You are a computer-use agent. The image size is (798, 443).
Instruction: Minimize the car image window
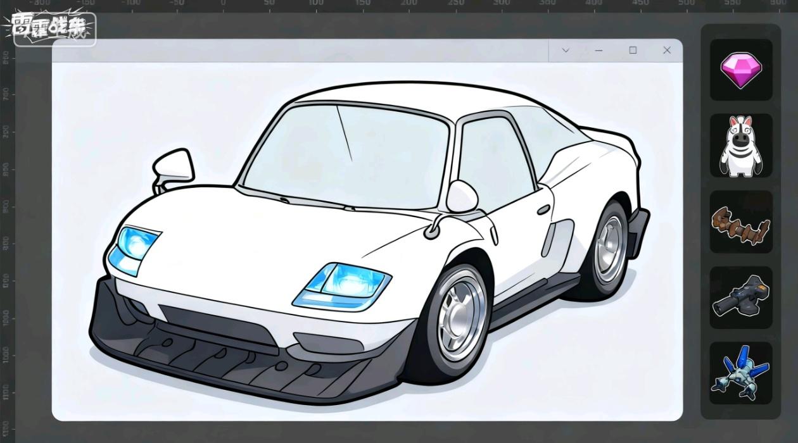pos(598,51)
